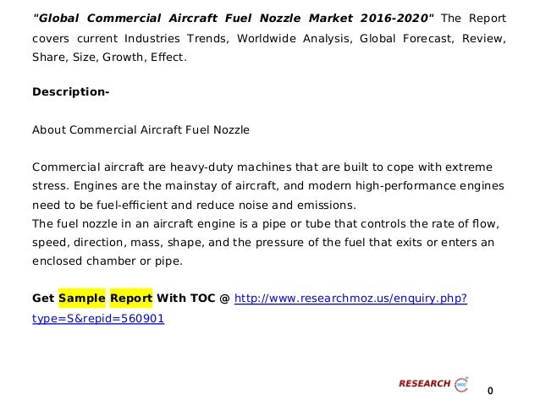The height and width of the screenshot is (406, 540).
Task: Click the About Commercial Aircraft Fuel Nozzle line
Action: coord(141,130)
